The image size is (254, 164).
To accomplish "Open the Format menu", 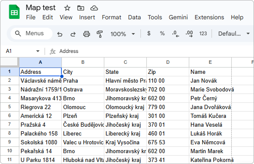I will 111,17.
